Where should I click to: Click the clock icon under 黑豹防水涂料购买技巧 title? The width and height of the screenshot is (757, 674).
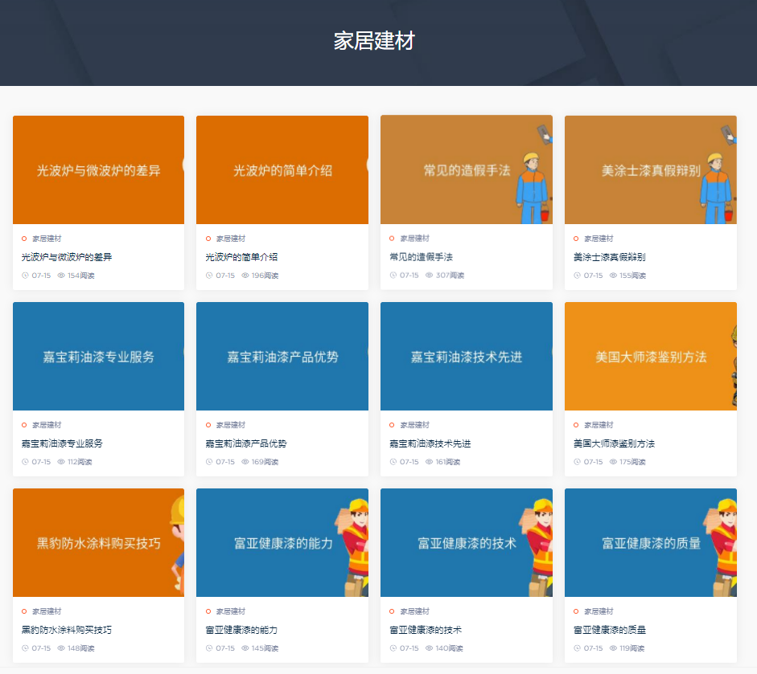(25, 648)
